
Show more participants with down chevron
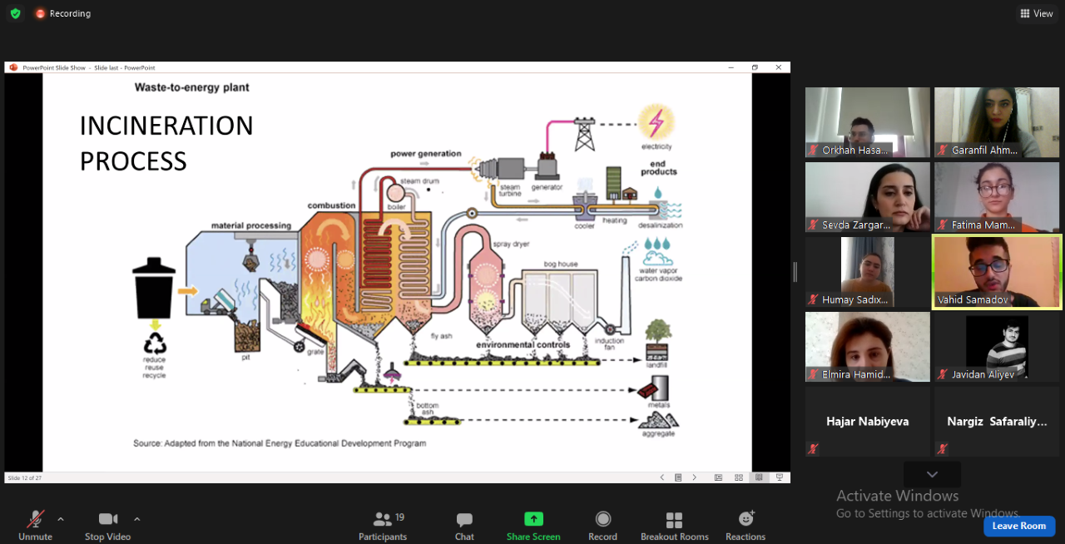932,474
